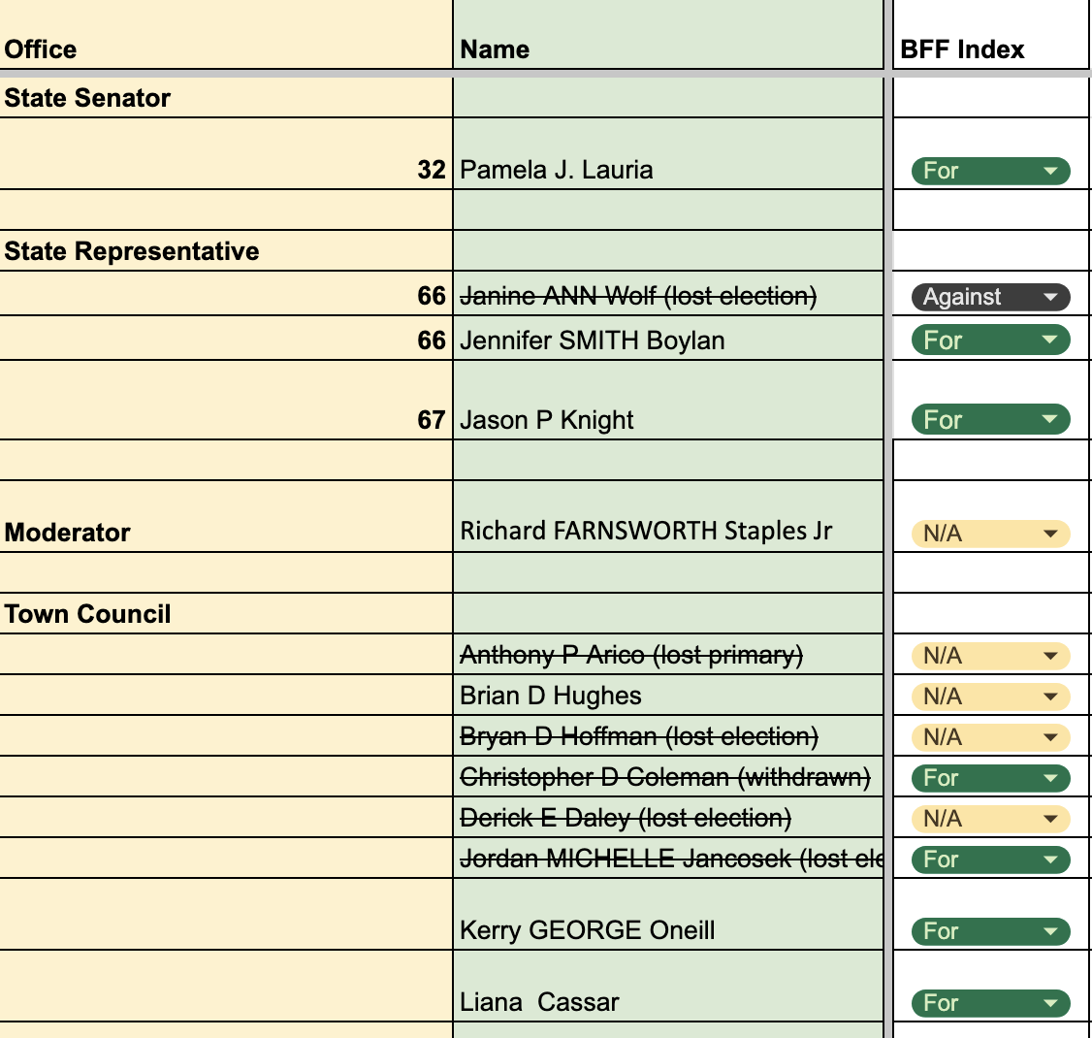Select the BFF Index header cell
1092x1038 pixels.
coord(990,35)
